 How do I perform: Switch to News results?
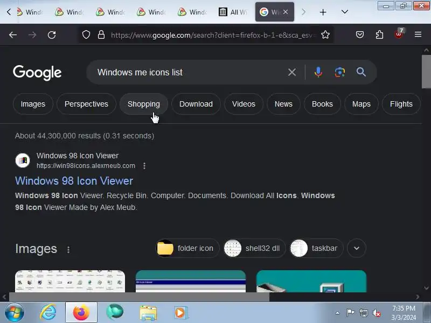coord(283,104)
